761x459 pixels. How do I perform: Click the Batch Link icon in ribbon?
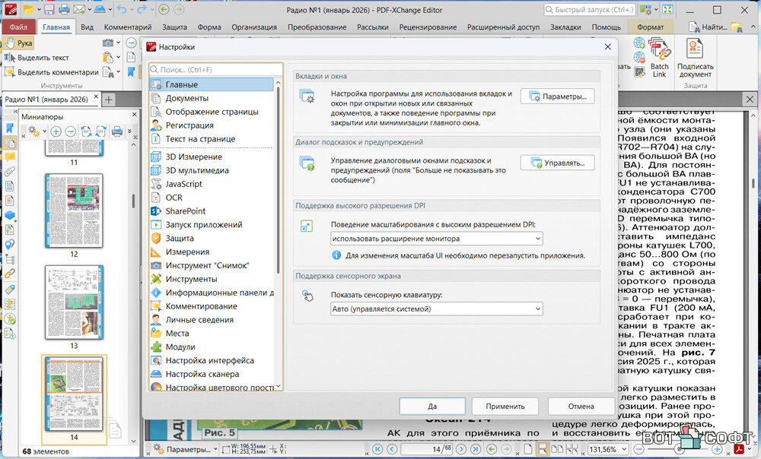[659, 59]
